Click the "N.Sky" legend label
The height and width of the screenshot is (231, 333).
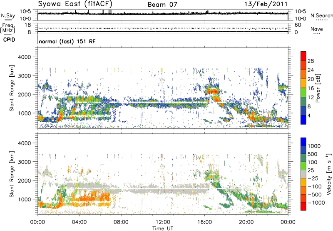click(8, 15)
